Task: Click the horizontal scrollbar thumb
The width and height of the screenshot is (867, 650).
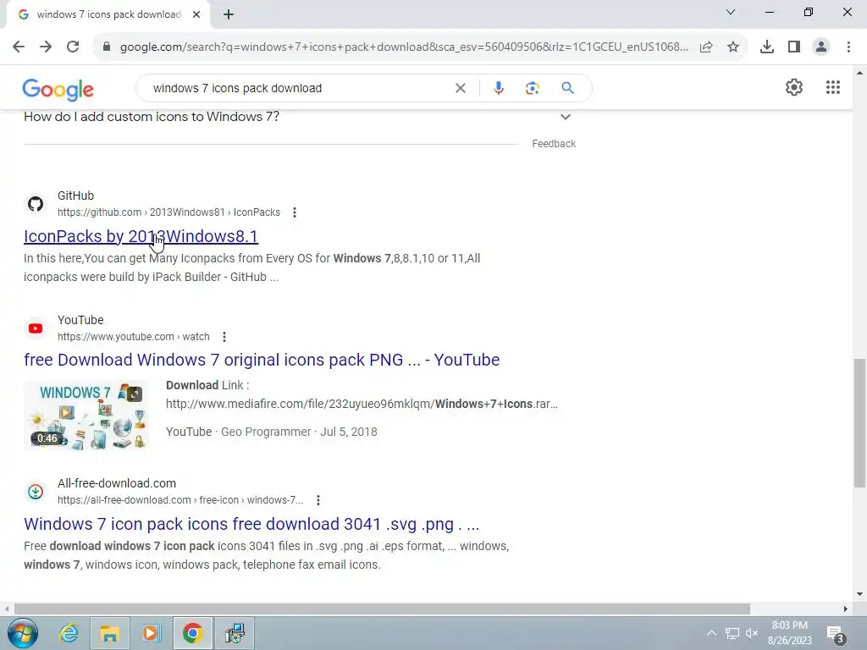Action: pyautogui.click(x=382, y=609)
